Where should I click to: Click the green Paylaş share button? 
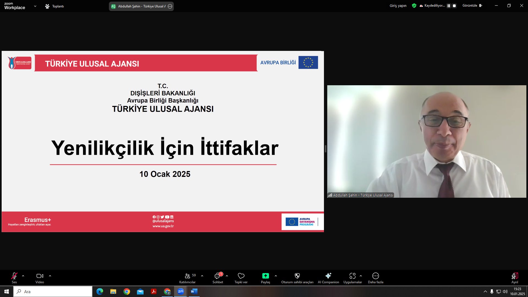[x=265, y=276]
